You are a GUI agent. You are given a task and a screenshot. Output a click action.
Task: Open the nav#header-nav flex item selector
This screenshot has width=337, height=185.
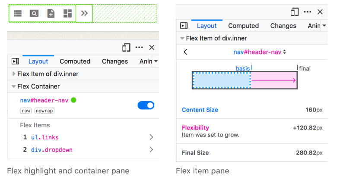coord(260,52)
